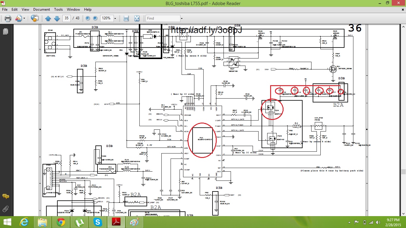Enable fit-width scrolling view icon

[126, 18]
